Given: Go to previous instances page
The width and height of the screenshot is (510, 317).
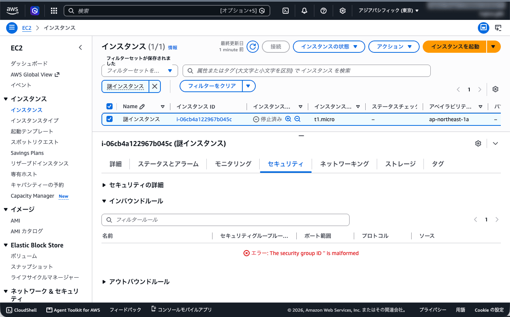Looking at the screenshot, I should tap(458, 89).
